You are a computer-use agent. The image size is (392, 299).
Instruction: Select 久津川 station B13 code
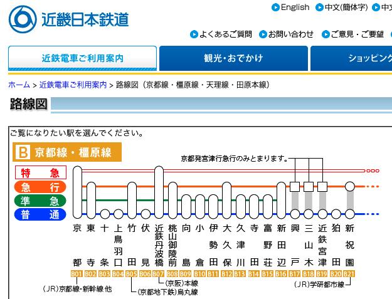tap(240, 274)
